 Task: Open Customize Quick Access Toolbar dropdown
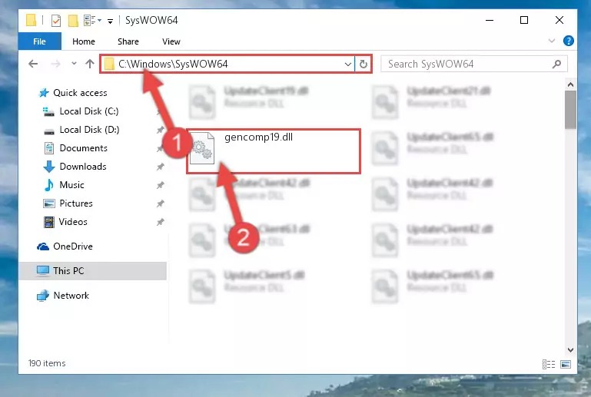(x=110, y=21)
